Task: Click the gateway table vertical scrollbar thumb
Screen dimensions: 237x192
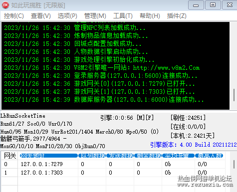Action: coord(234,165)
